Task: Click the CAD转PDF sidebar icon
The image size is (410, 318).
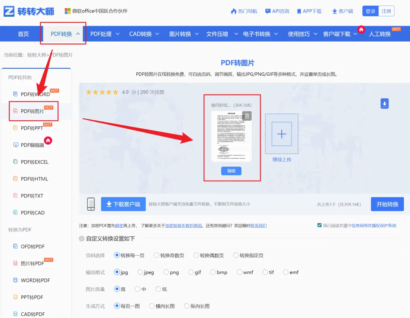Action: tap(16, 314)
